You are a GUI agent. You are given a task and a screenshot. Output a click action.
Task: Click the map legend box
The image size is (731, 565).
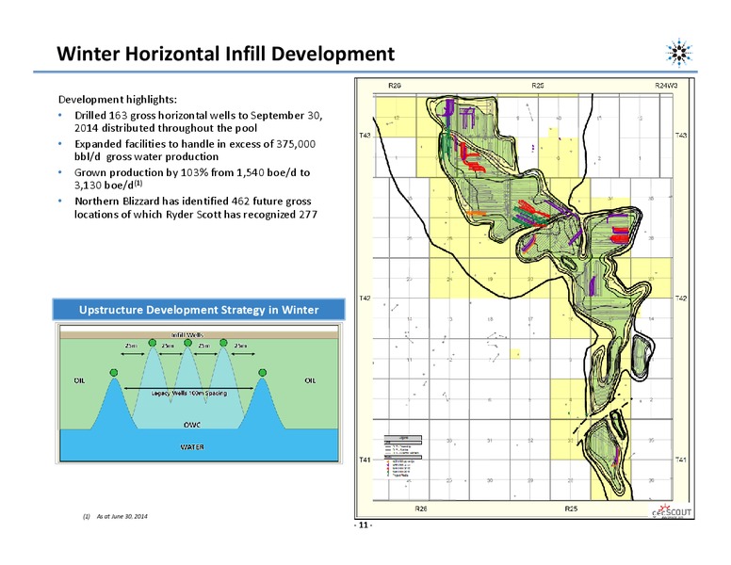pyautogui.click(x=403, y=456)
